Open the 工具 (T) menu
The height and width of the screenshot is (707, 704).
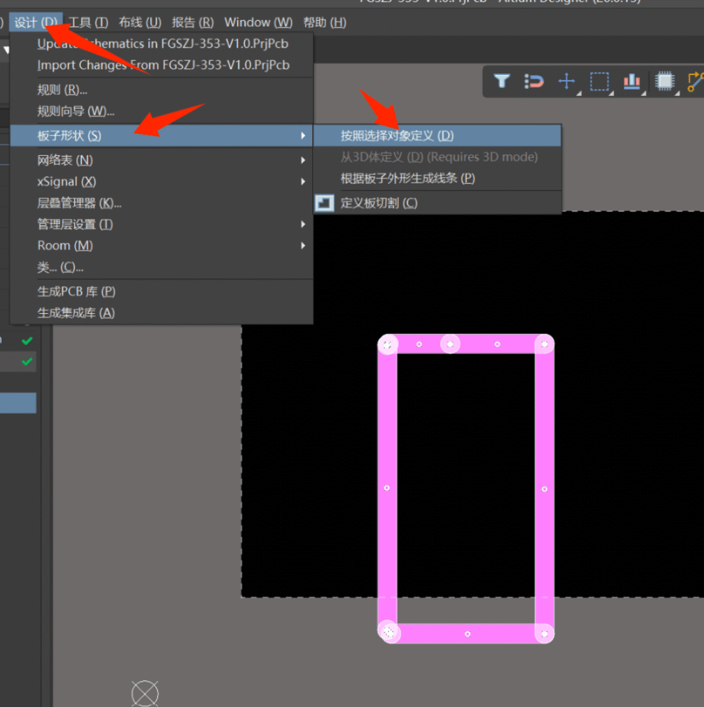point(88,23)
